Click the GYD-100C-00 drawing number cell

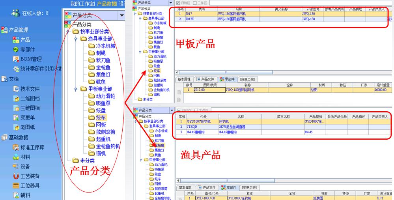[211, 198]
